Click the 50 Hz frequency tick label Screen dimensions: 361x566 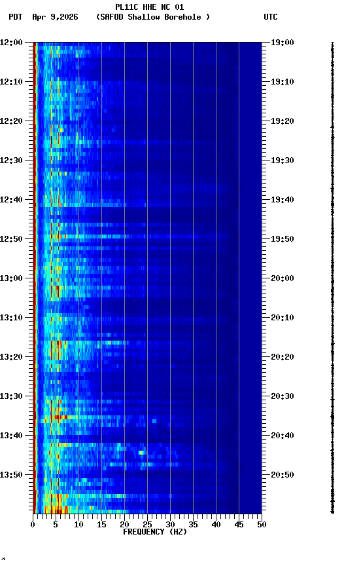[262, 525]
